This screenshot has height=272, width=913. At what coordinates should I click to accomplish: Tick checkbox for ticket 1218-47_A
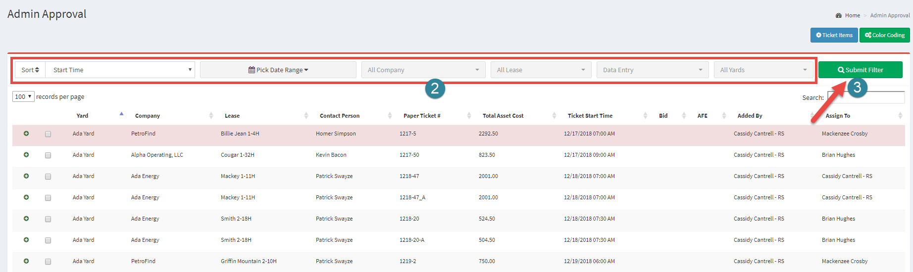click(48, 198)
